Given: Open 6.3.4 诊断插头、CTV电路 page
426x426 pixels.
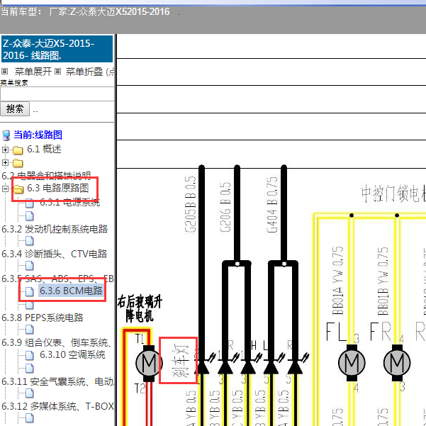Looking at the screenshot, I should [x=55, y=254].
